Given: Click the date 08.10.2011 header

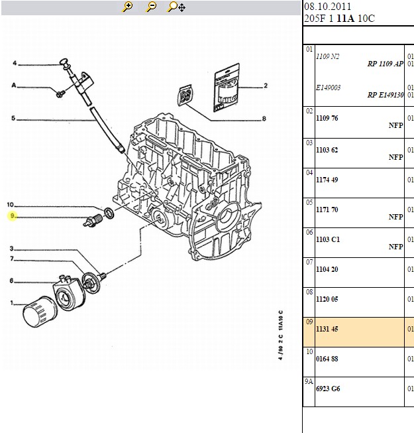Looking at the screenshot, I should [327, 7].
